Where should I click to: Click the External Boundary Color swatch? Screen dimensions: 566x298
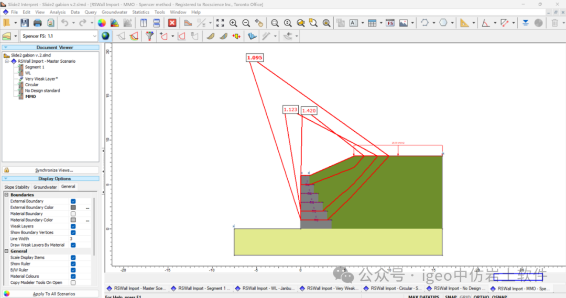73,208
